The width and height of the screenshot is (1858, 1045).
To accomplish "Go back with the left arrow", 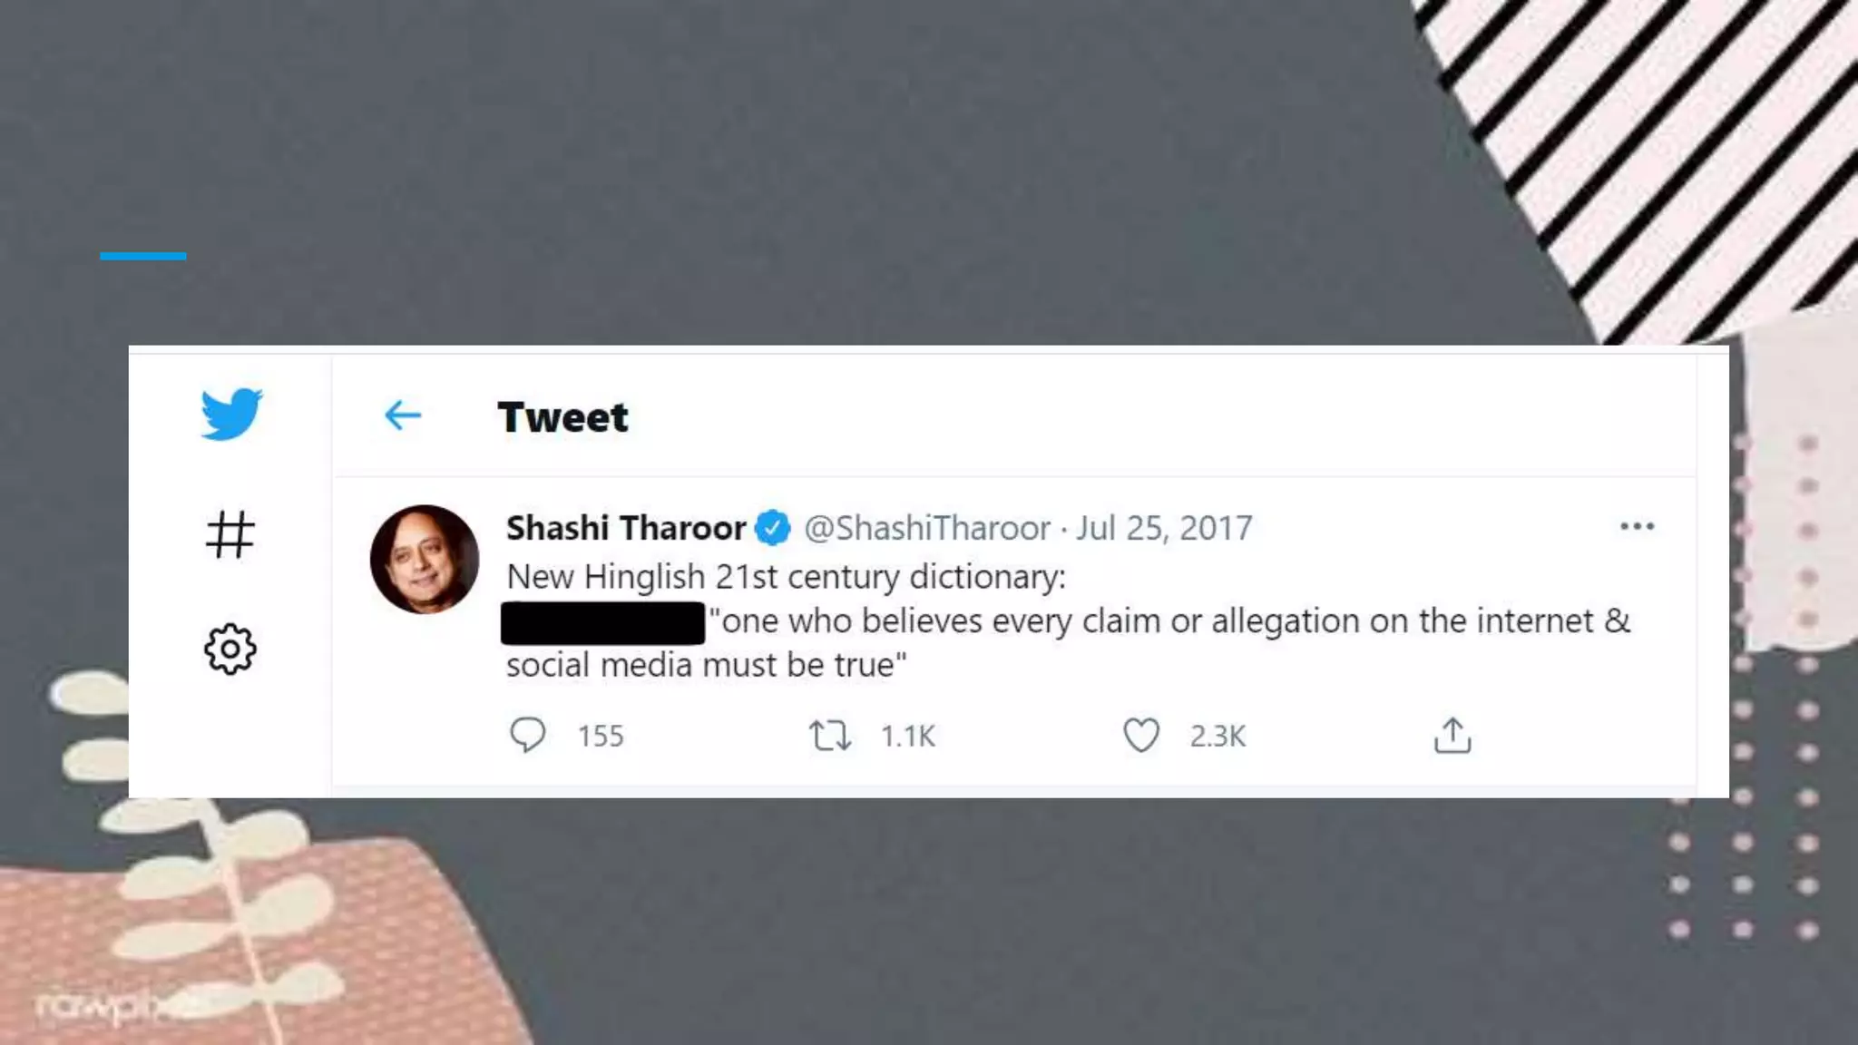I will click(403, 415).
